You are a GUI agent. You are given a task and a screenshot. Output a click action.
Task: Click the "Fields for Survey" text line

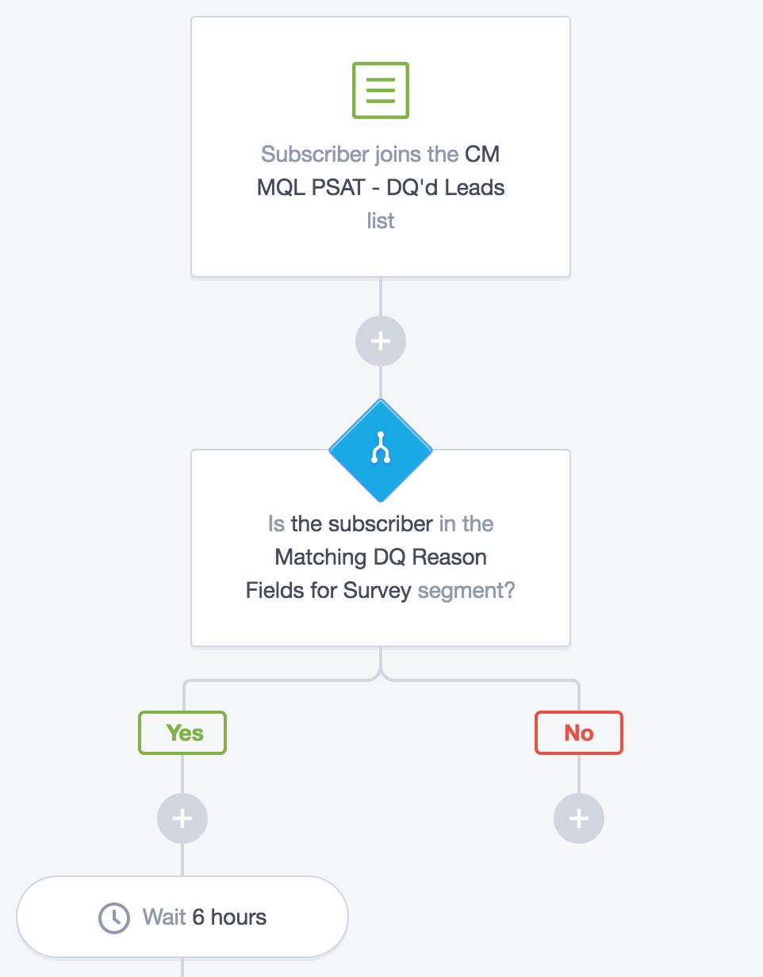click(328, 590)
